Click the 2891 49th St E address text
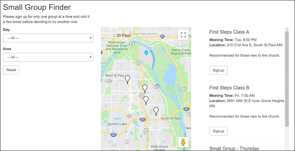The width and height of the screenshot is (295, 151). [x=247, y=103]
